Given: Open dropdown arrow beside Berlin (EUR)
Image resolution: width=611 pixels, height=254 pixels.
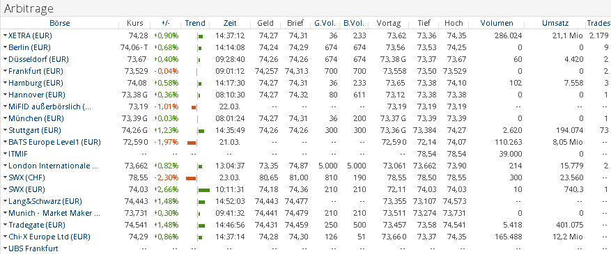Looking at the screenshot, I should point(5,47).
